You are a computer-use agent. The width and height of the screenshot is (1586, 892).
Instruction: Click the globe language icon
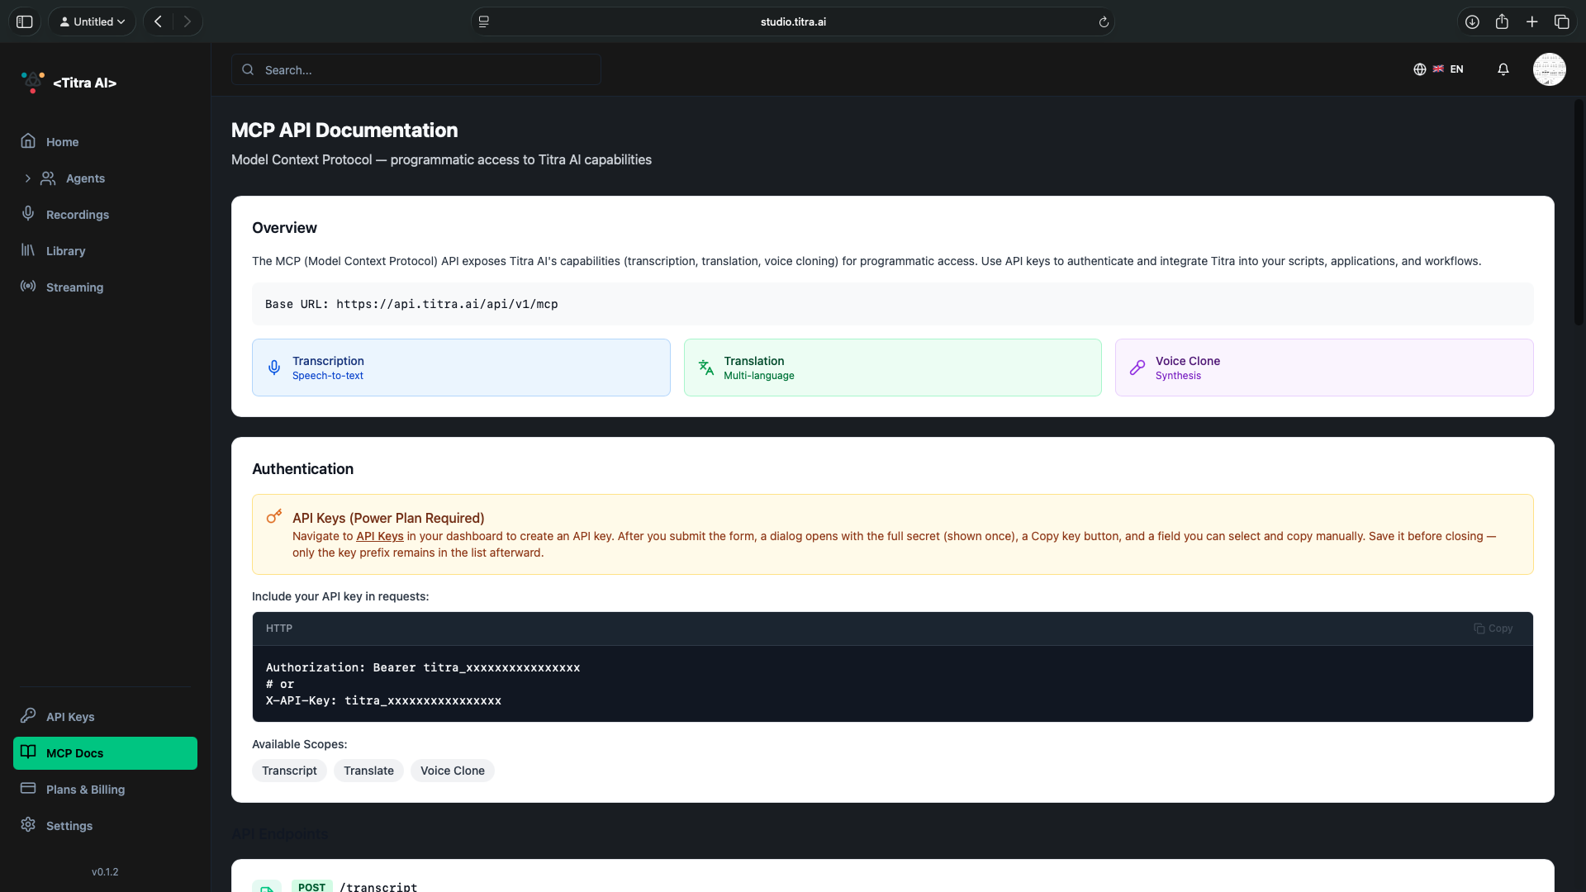pos(1420,69)
